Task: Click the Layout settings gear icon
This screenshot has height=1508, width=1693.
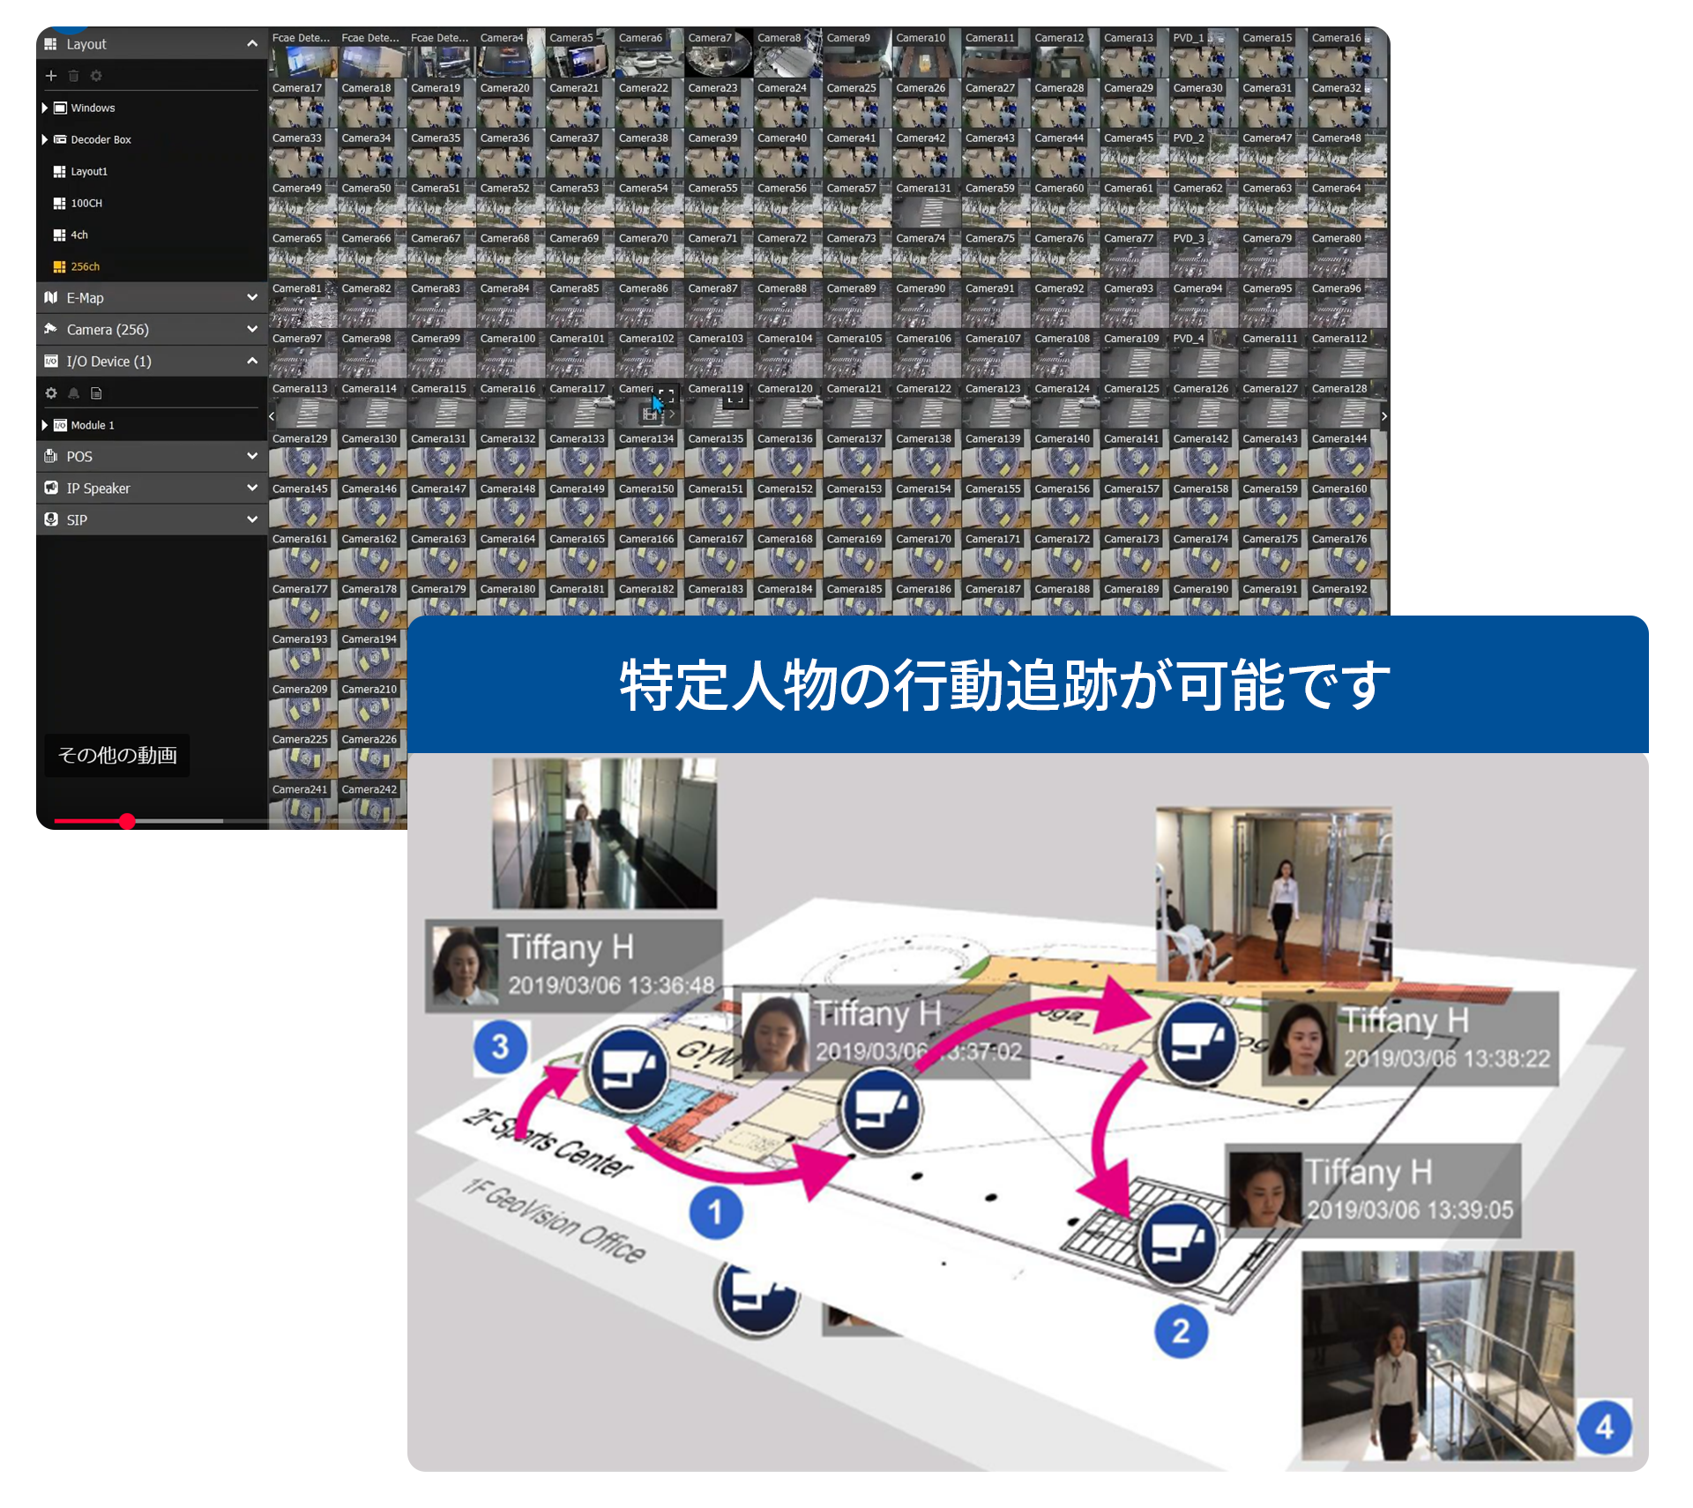Action: coord(96,76)
